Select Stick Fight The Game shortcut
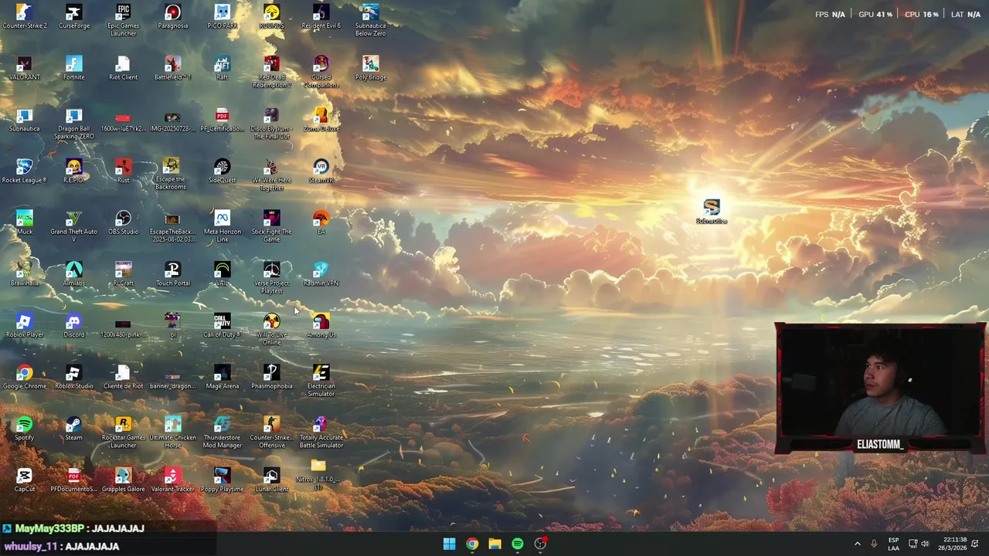 click(271, 225)
